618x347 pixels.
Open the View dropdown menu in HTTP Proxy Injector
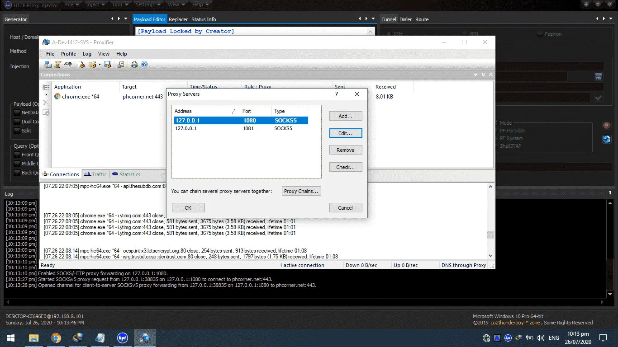pyautogui.click(x=176, y=5)
